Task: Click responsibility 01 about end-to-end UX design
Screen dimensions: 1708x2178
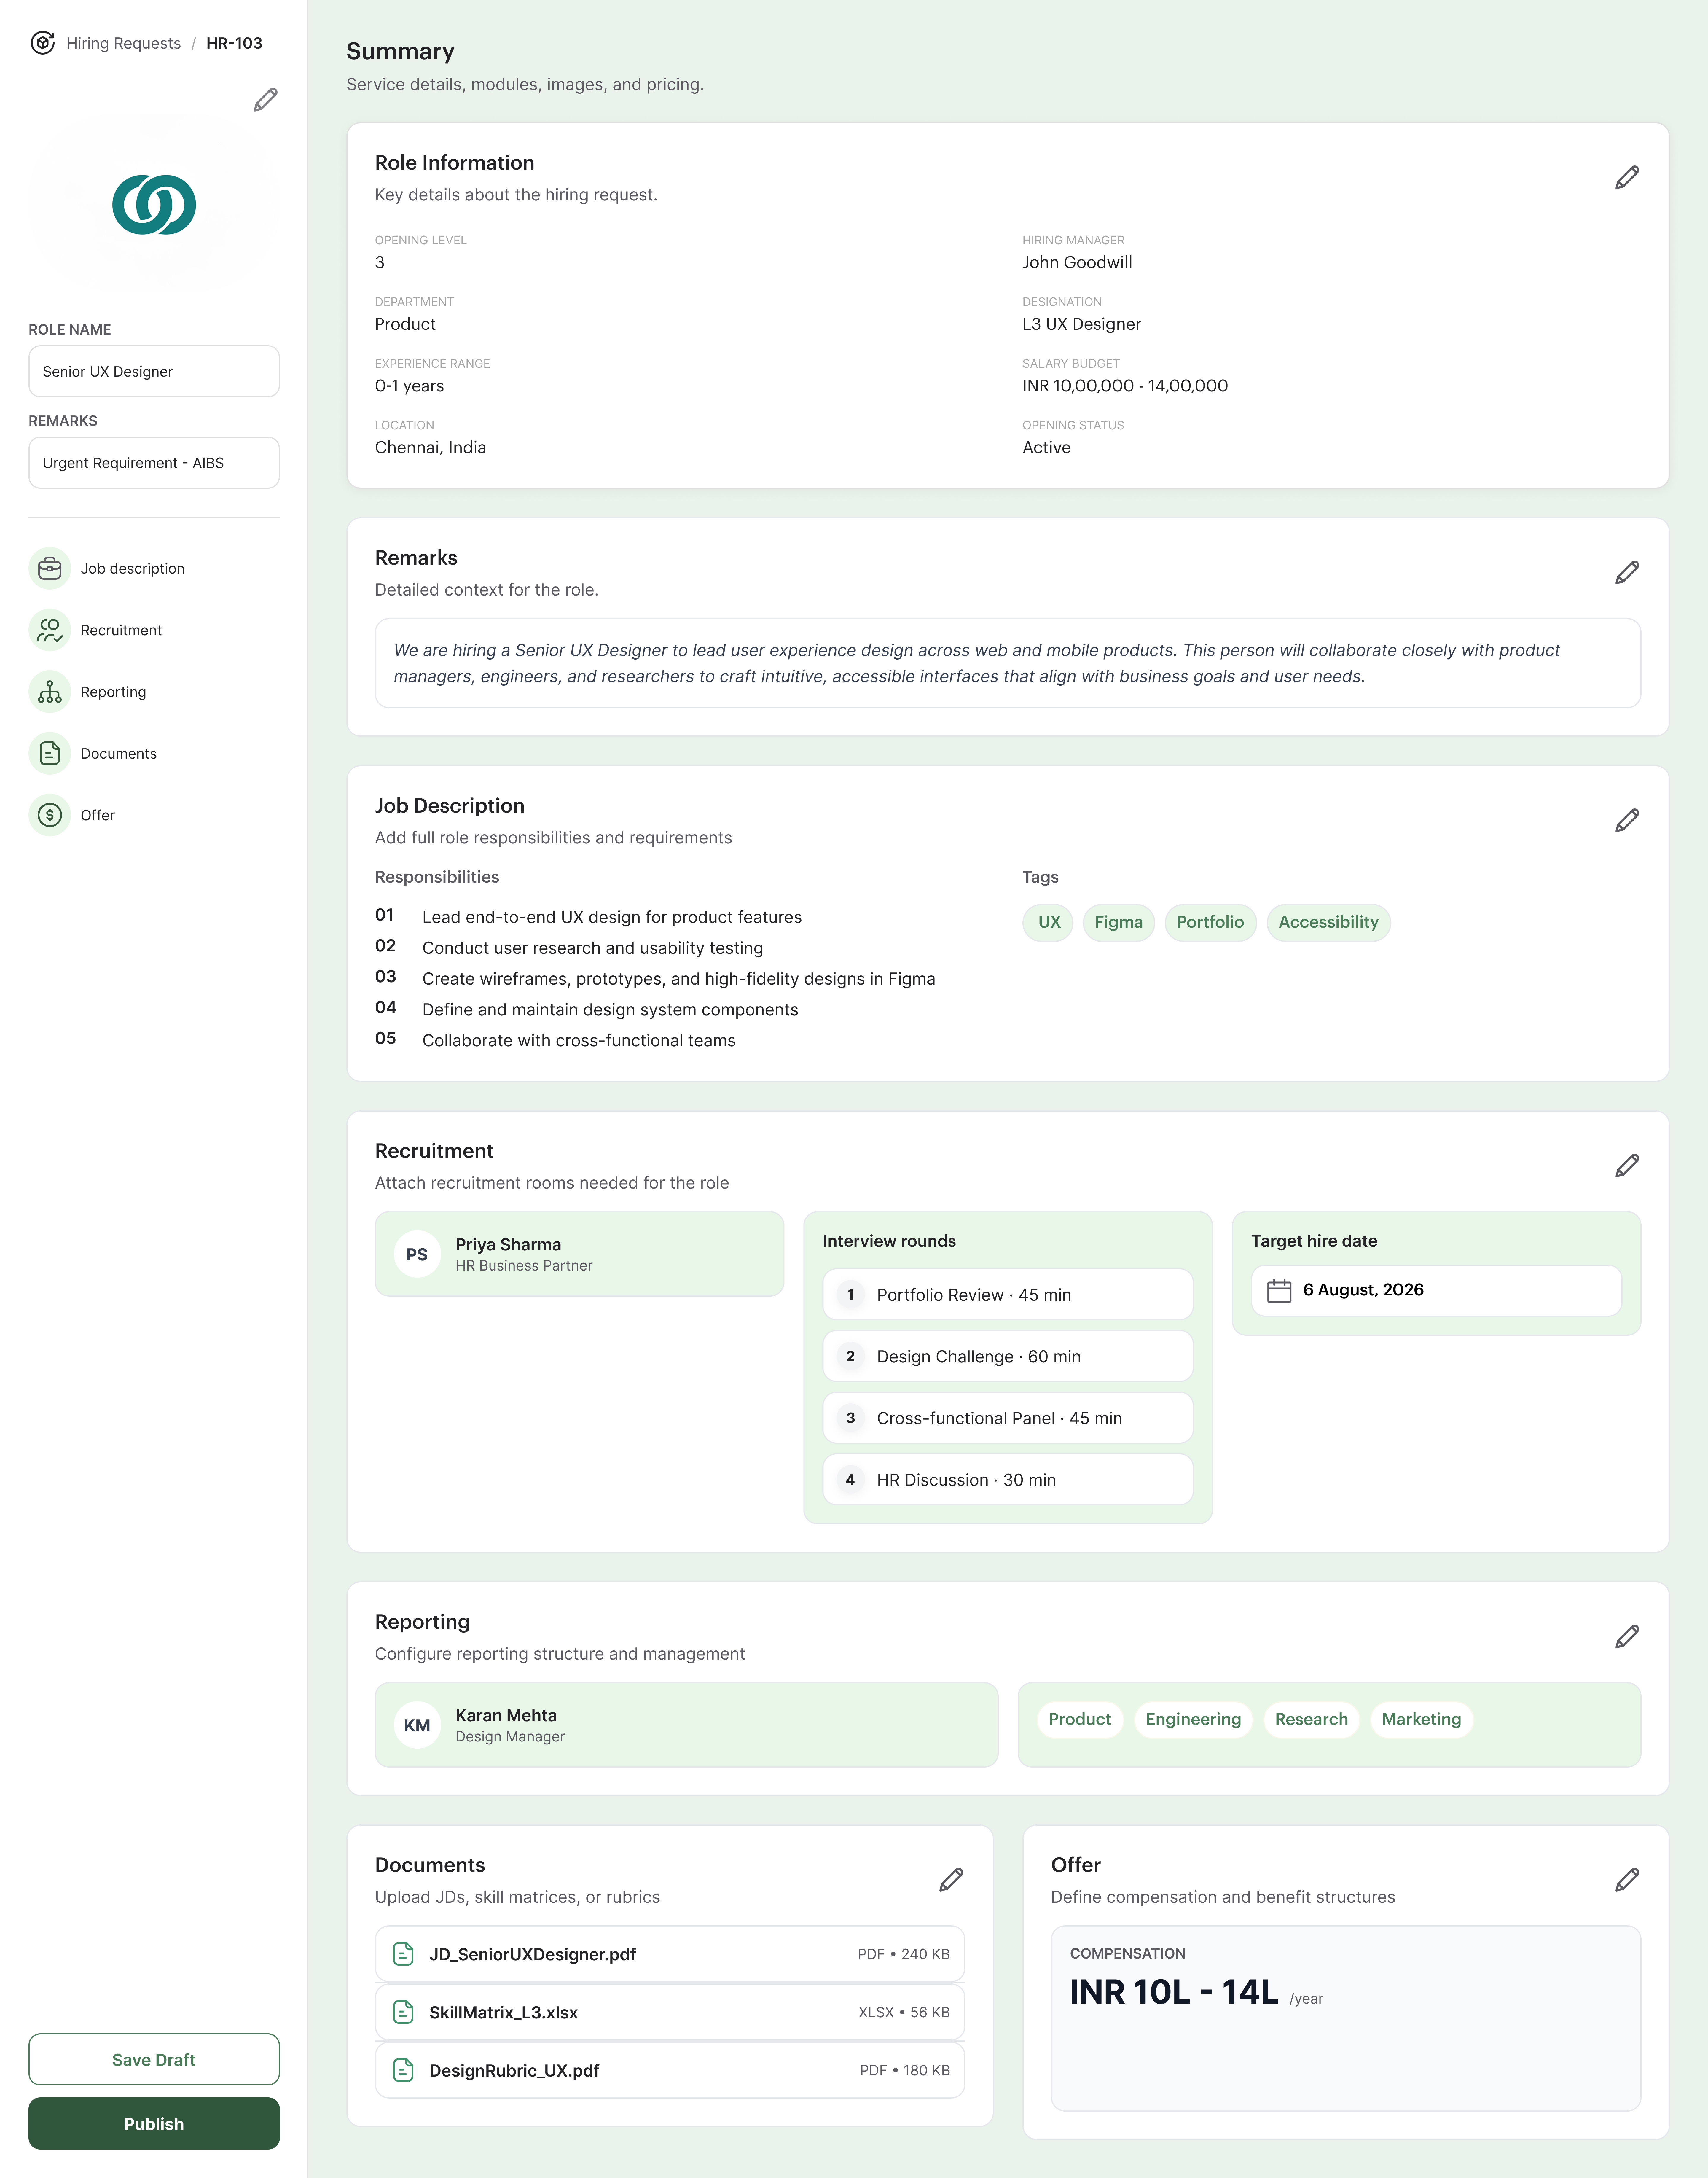Action: (x=588, y=917)
